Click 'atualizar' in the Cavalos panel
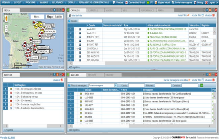Viewport: 219px width, 139px height. click(x=210, y=15)
